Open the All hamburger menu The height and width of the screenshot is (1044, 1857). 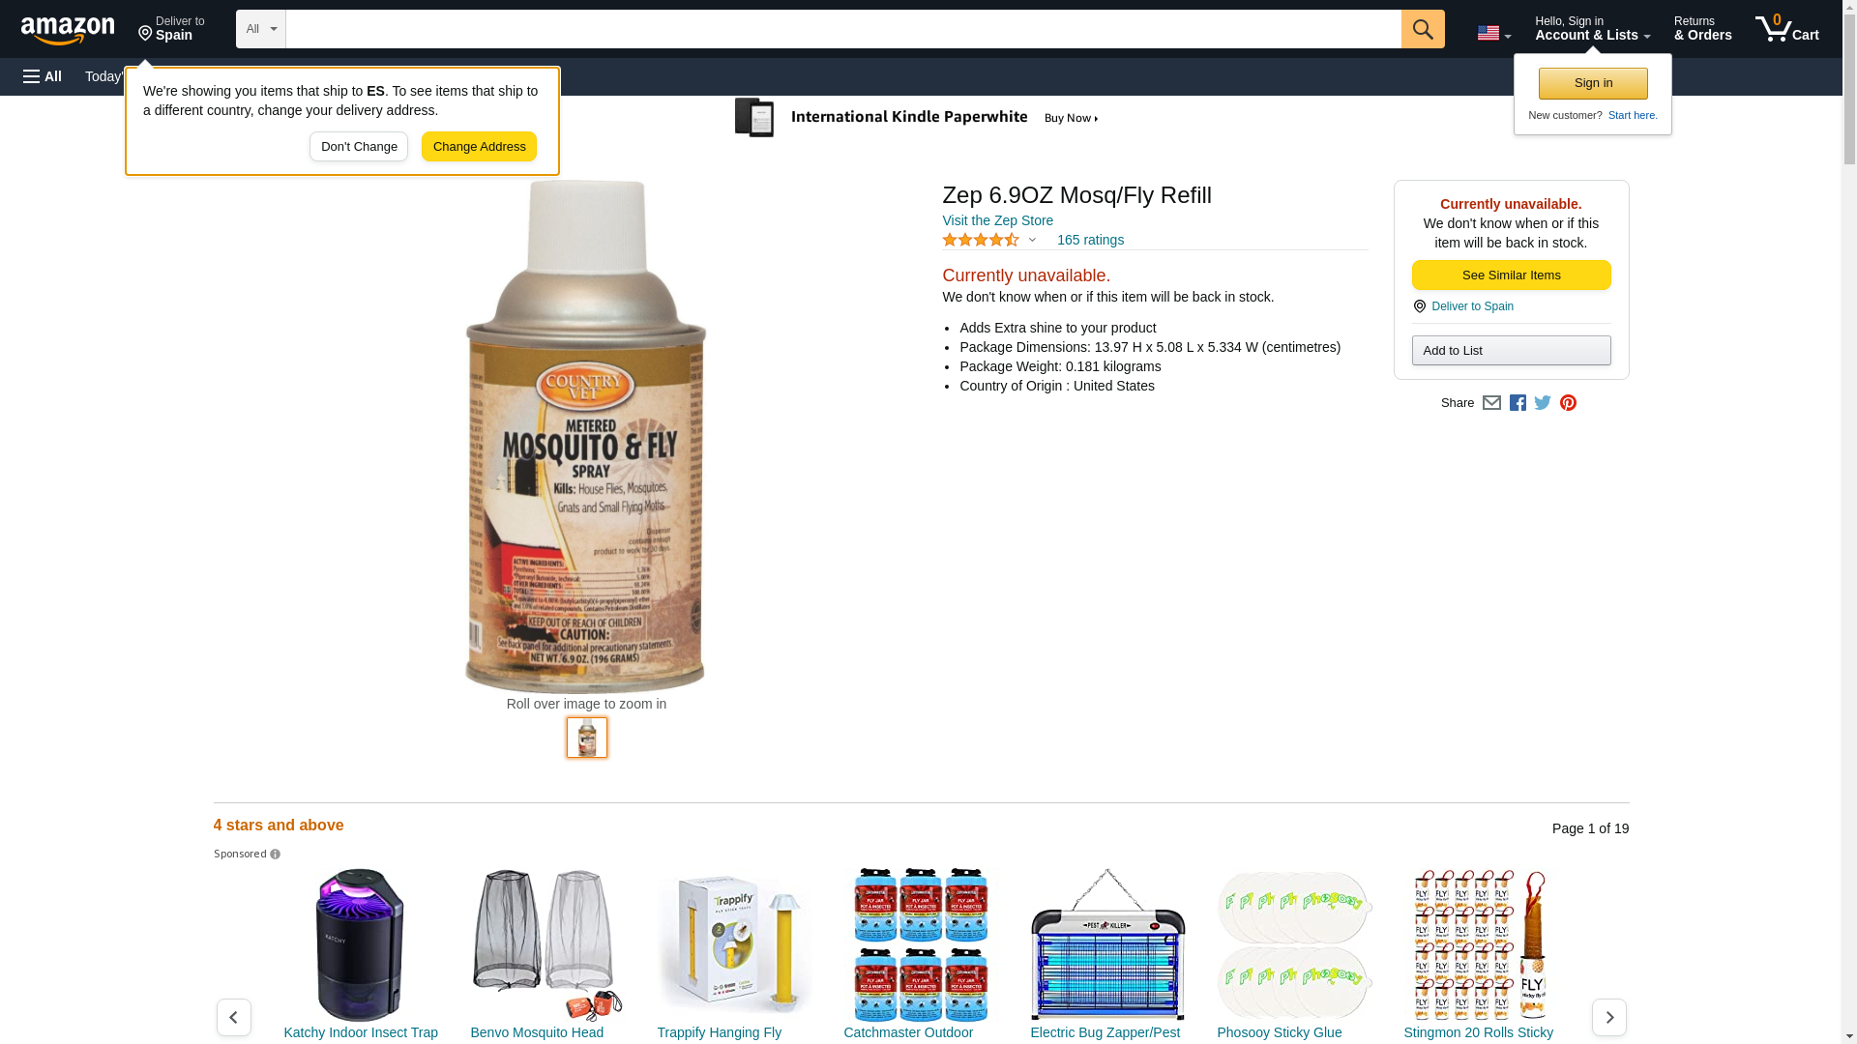tap(43, 76)
